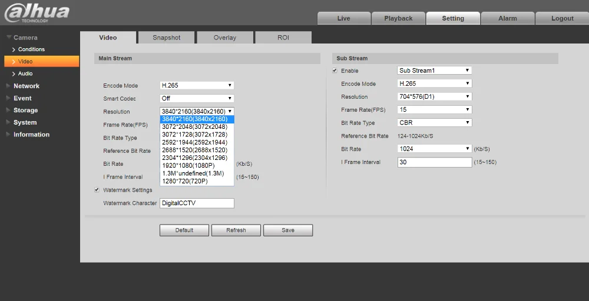
Task: Open Conditions under Camera
Action: coord(31,49)
